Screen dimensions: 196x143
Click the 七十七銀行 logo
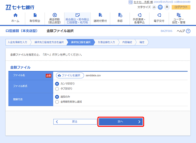click(x=20, y=8)
